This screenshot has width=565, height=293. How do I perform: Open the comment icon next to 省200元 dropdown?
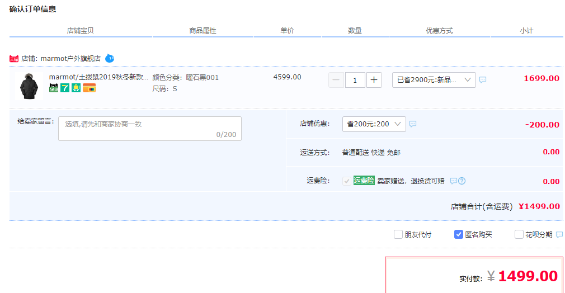(x=413, y=124)
